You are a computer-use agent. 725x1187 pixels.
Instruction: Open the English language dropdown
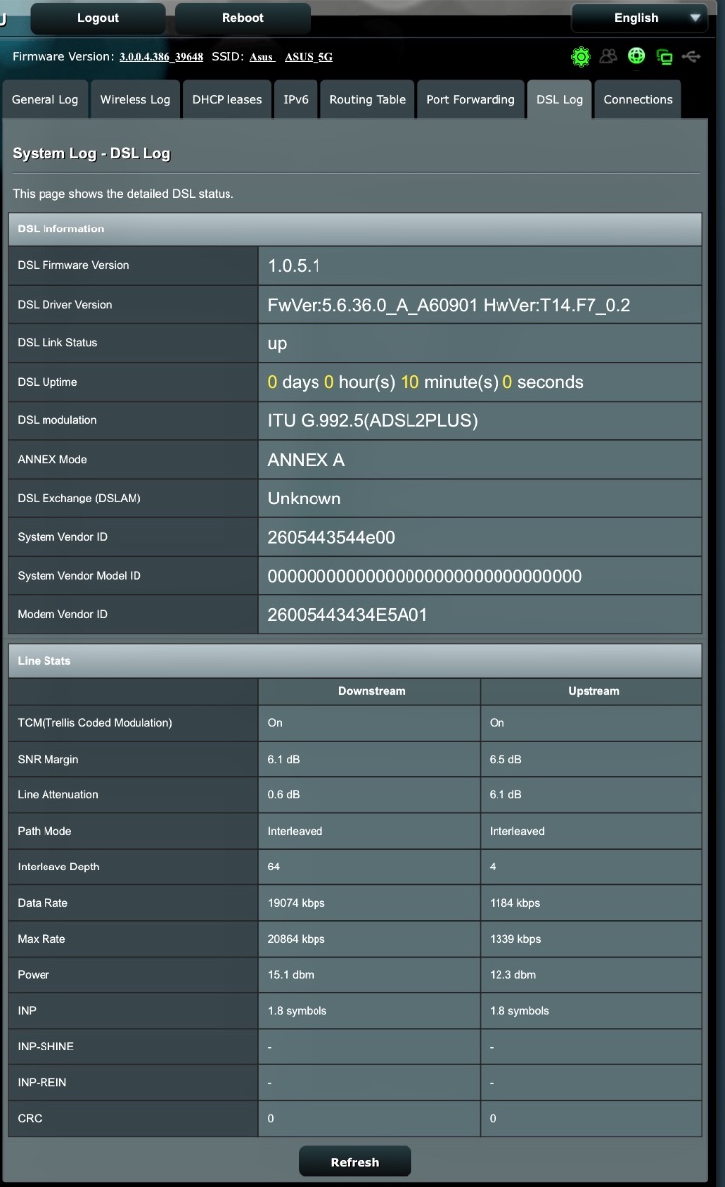point(637,18)
